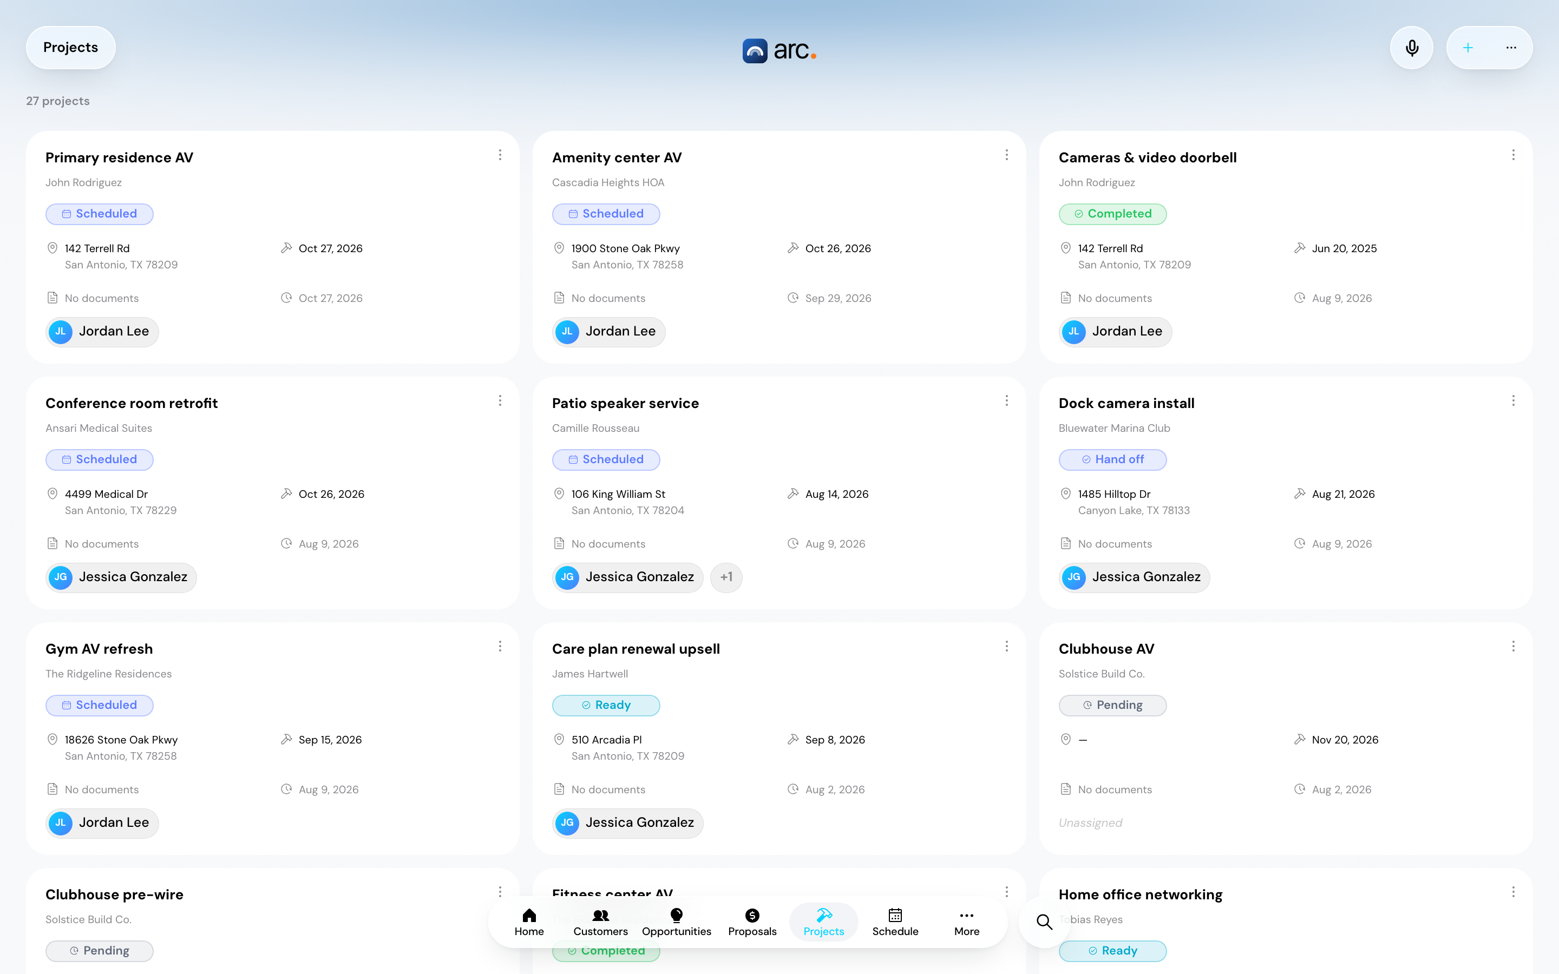Viewport: 1559px width, 974px height.
Task: Click Pending status badge on Clubhouse AV
Action: pos(1112,706)
